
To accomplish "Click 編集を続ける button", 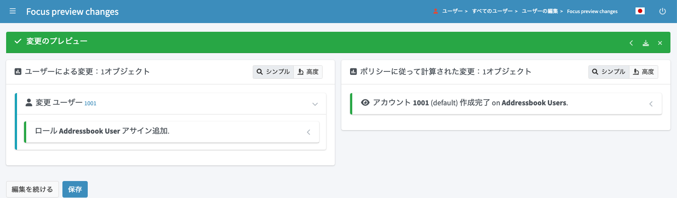I will tap(32, 189).
